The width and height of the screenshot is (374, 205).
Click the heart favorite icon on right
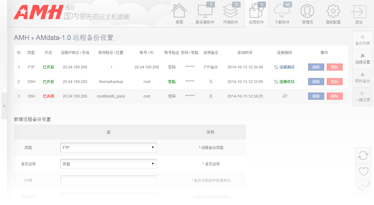(363, 171)
